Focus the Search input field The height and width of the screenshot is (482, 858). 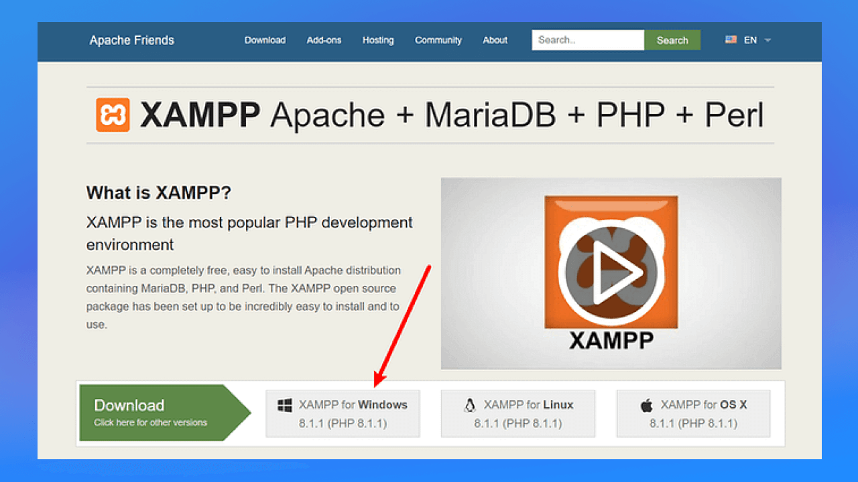point(588,40)
